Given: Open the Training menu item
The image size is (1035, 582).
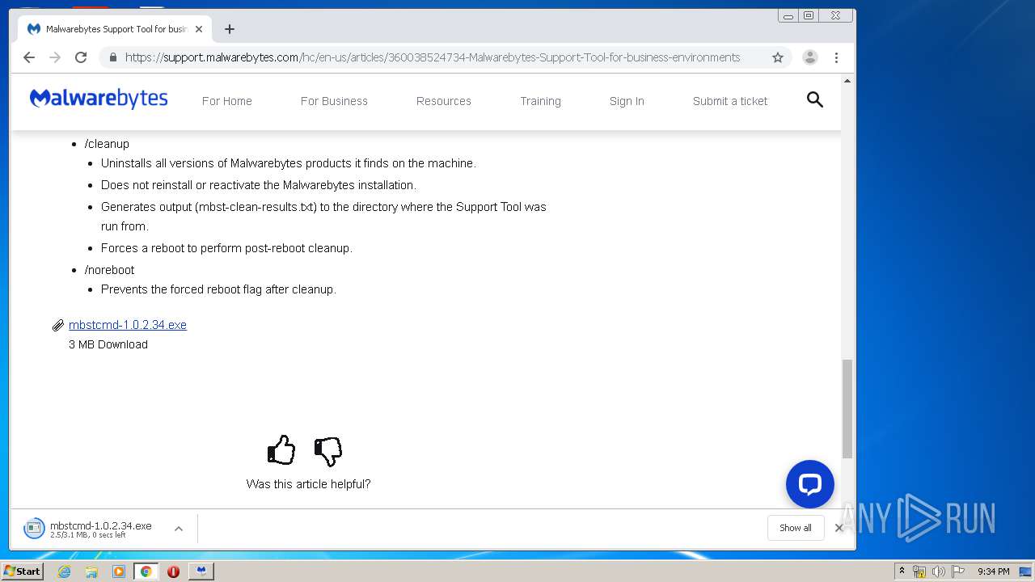Looking at the screenshot, I should click(x=540, y=101).
